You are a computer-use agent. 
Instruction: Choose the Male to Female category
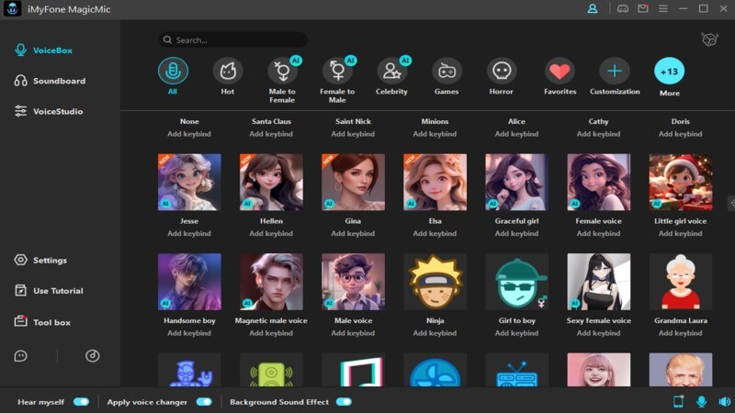[x=282, y=71]
